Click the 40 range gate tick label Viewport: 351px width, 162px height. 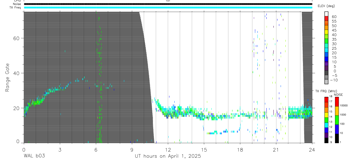16,73
